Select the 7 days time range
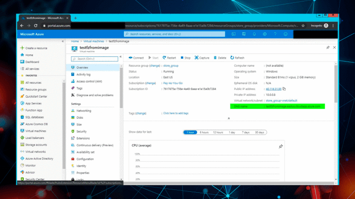 tap(246, 132)
